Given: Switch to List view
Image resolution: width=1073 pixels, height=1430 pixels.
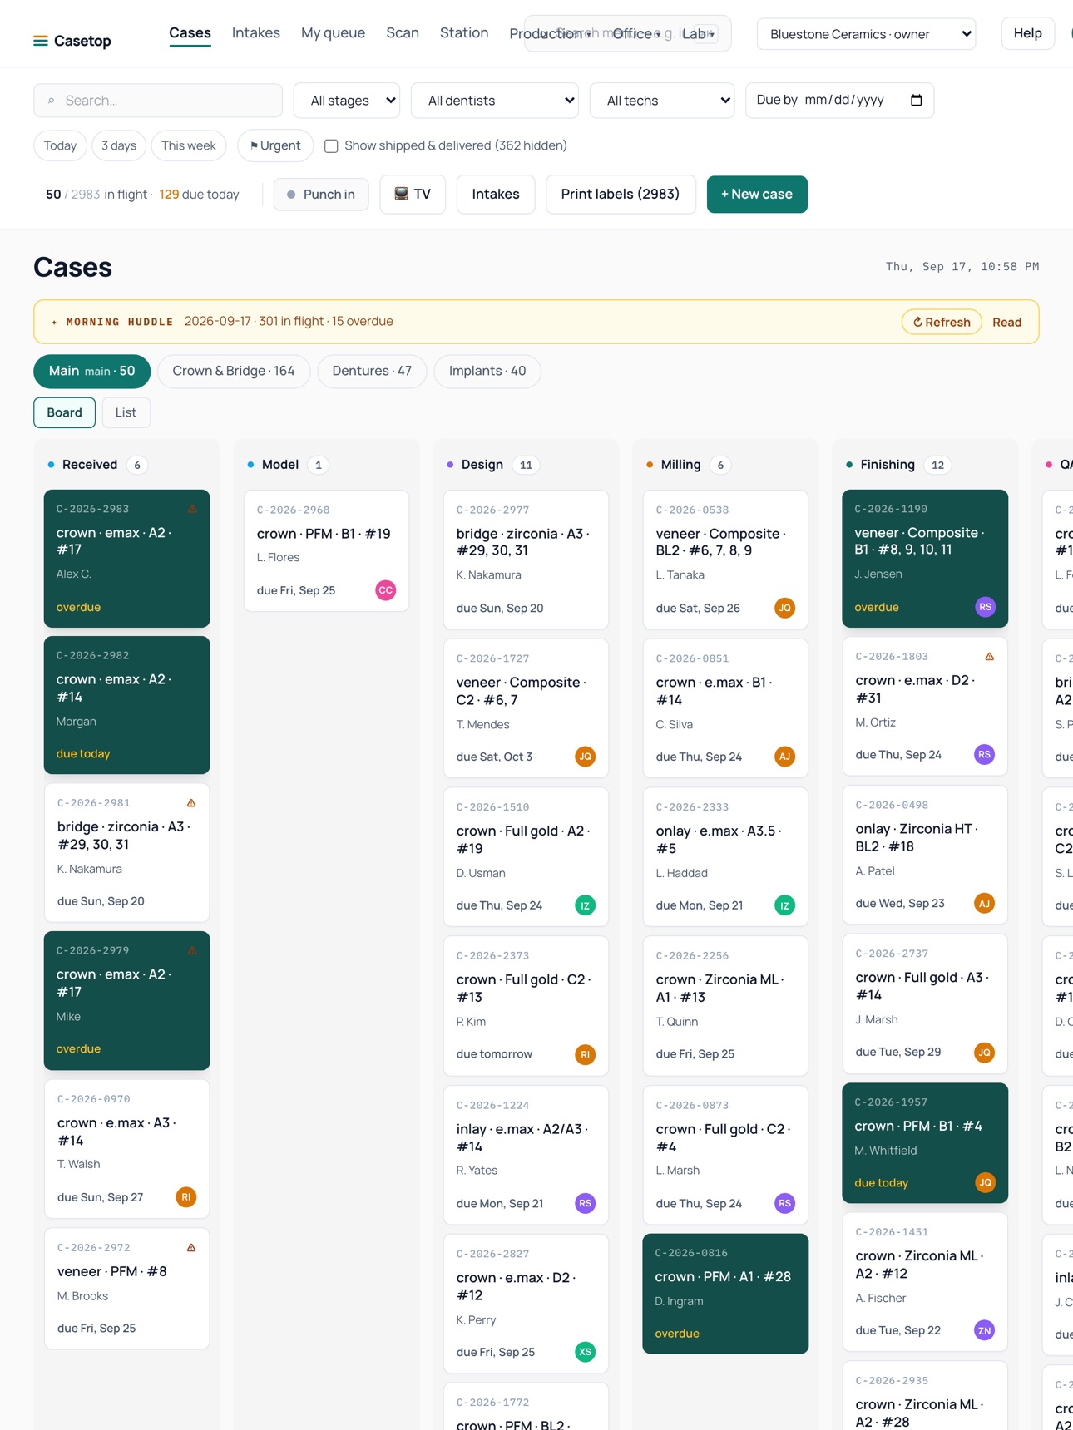Looking at the screenshot, I should [126, 412].
